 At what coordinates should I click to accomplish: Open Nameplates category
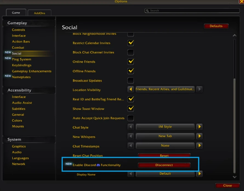[x=21, y=77]
